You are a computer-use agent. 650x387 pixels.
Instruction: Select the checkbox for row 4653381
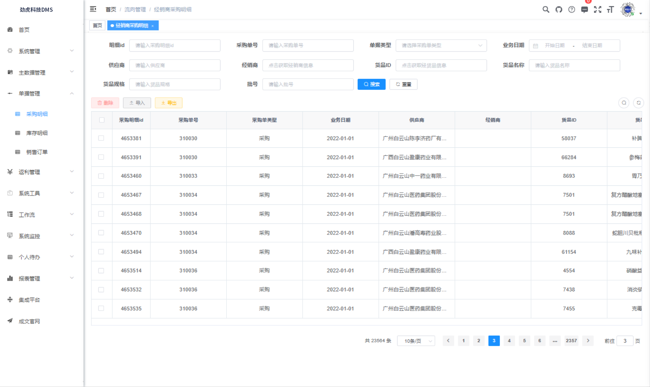pos(102,138)
